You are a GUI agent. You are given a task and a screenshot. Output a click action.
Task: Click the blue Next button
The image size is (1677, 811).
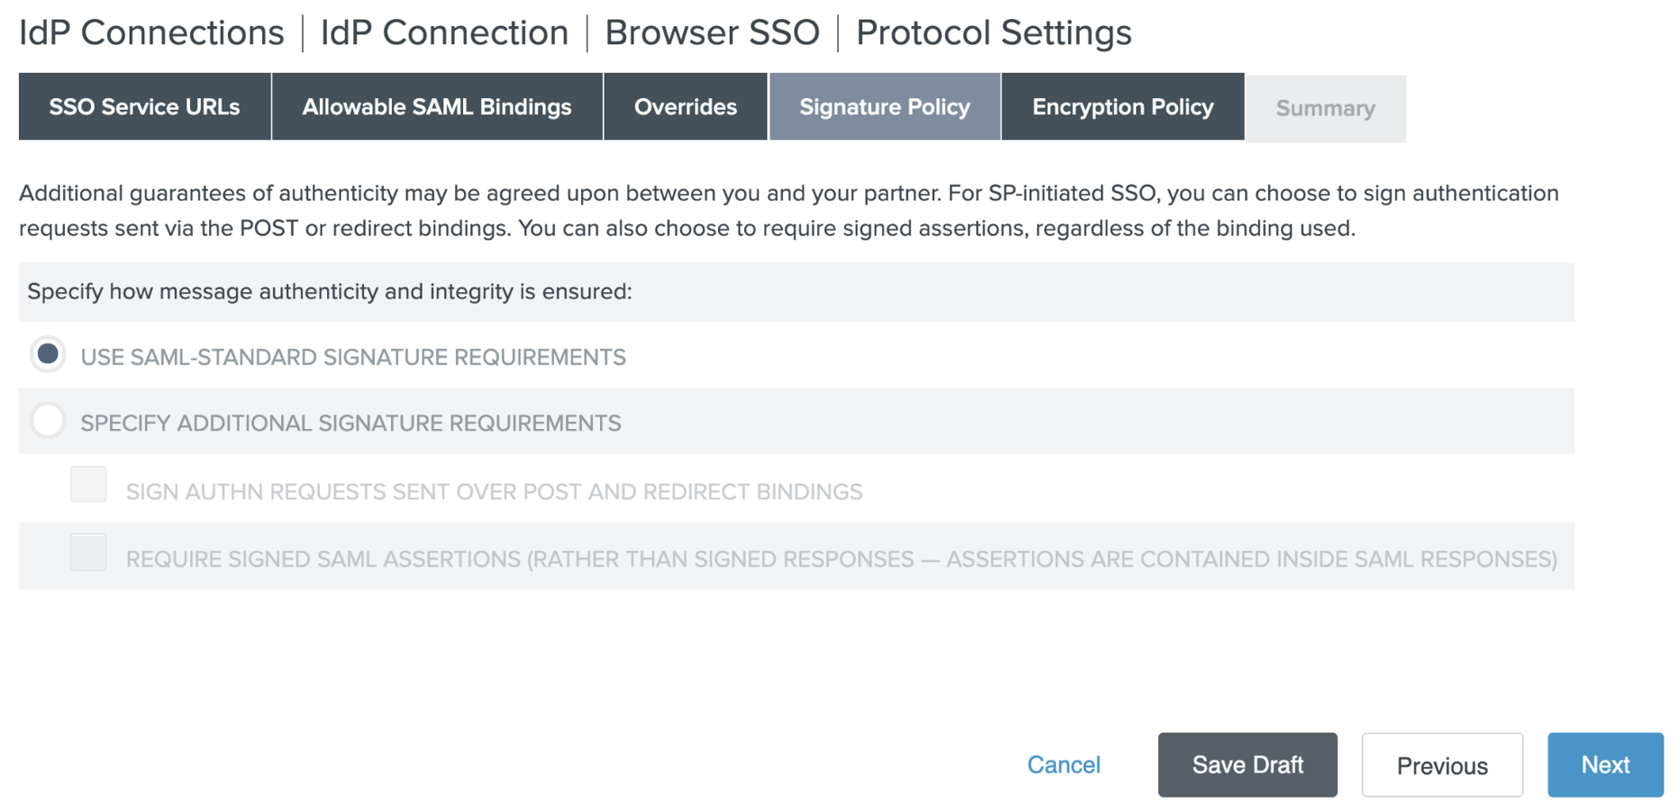point(1605,765)
